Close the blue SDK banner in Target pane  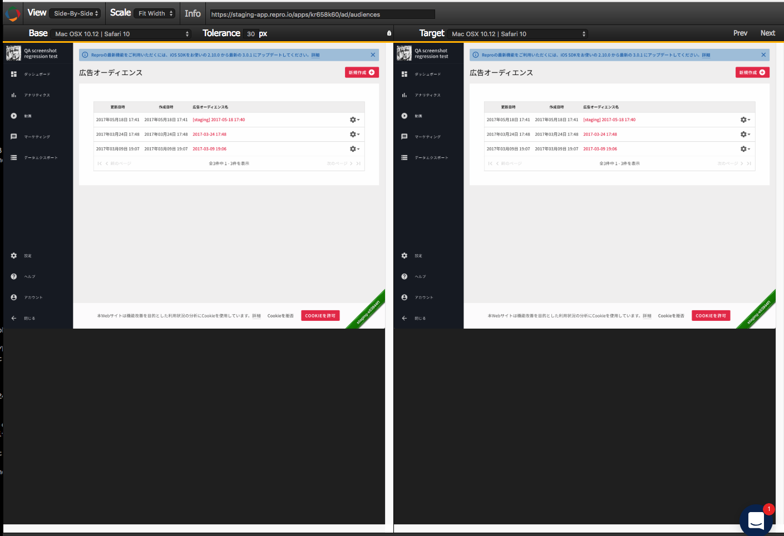763,54
